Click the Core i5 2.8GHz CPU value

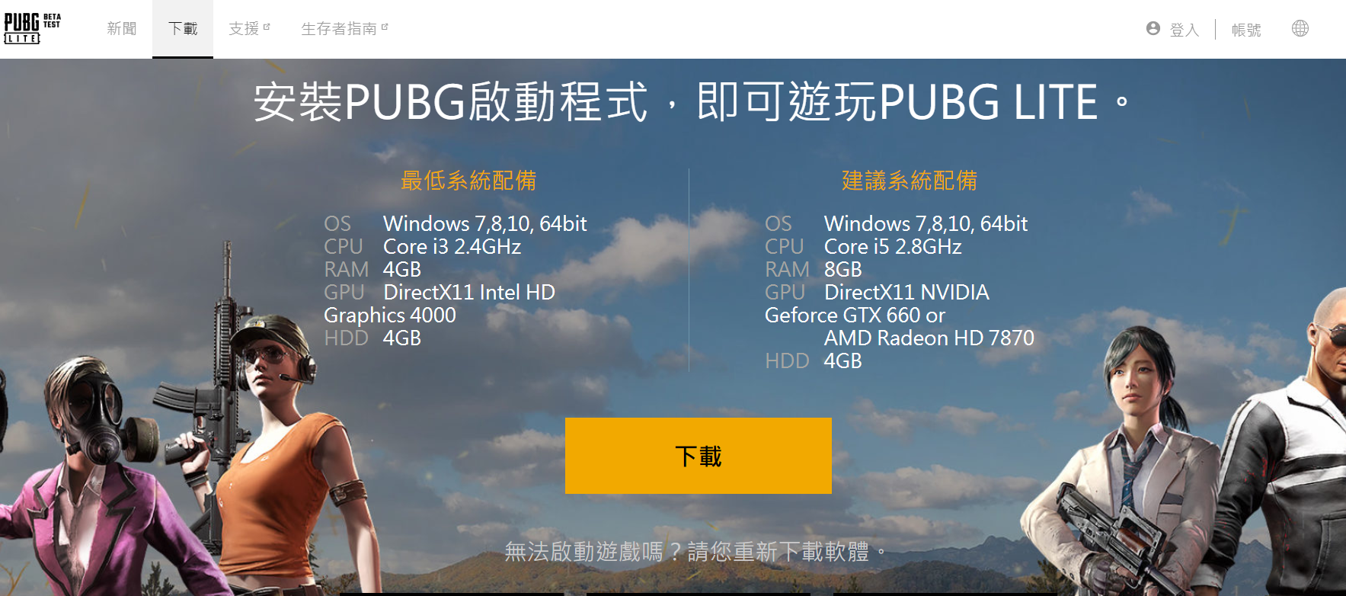point(893,247)
